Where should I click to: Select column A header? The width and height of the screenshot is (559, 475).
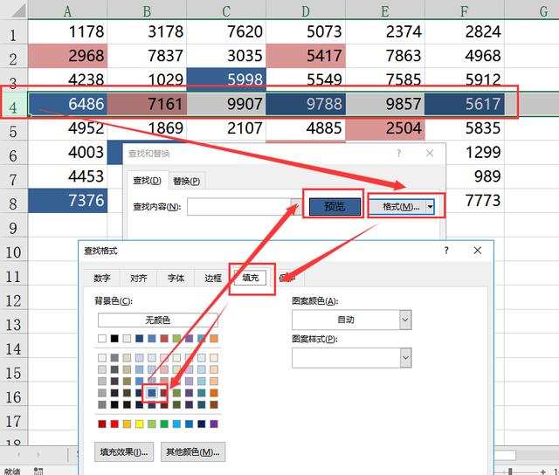tap(68, 10)
